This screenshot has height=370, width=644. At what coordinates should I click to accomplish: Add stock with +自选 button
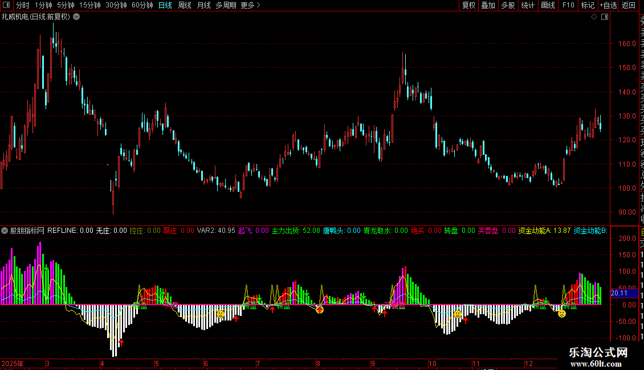coord(608,5)
